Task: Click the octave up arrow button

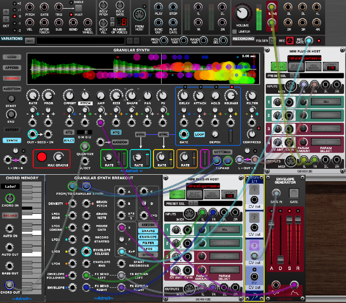Action: 6,12
